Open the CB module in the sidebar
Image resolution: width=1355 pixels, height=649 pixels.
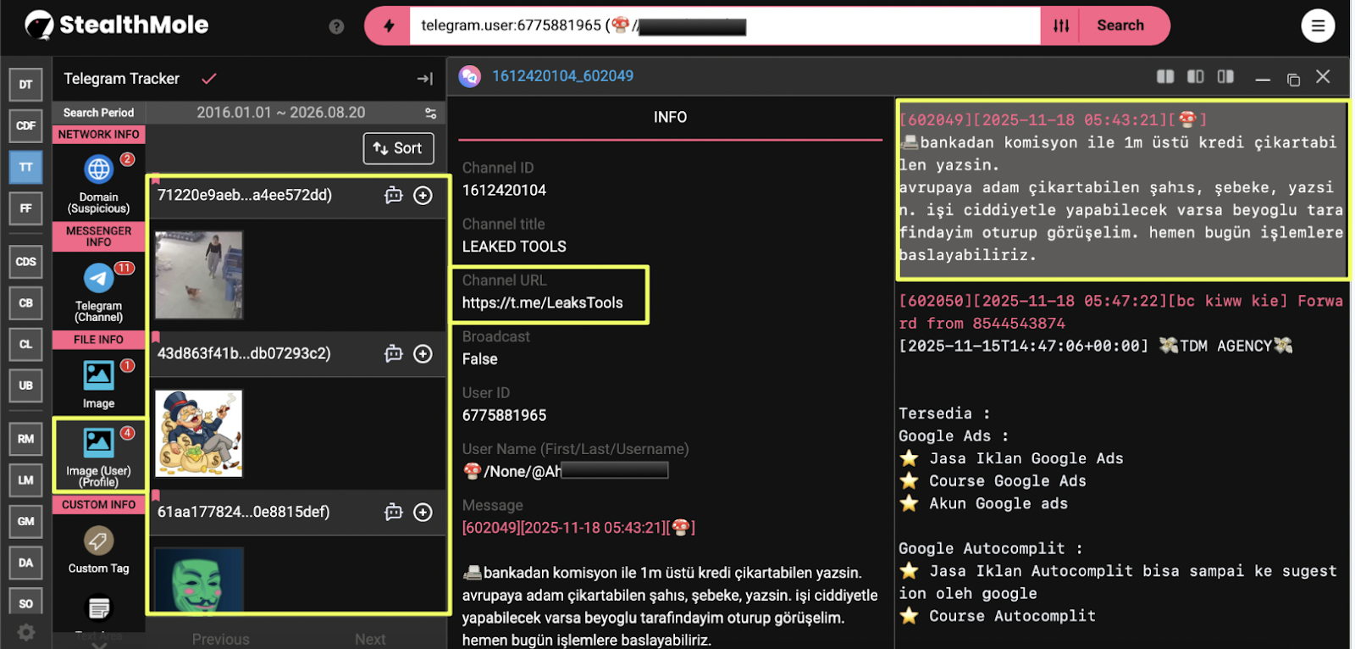(x=26, y=303)
